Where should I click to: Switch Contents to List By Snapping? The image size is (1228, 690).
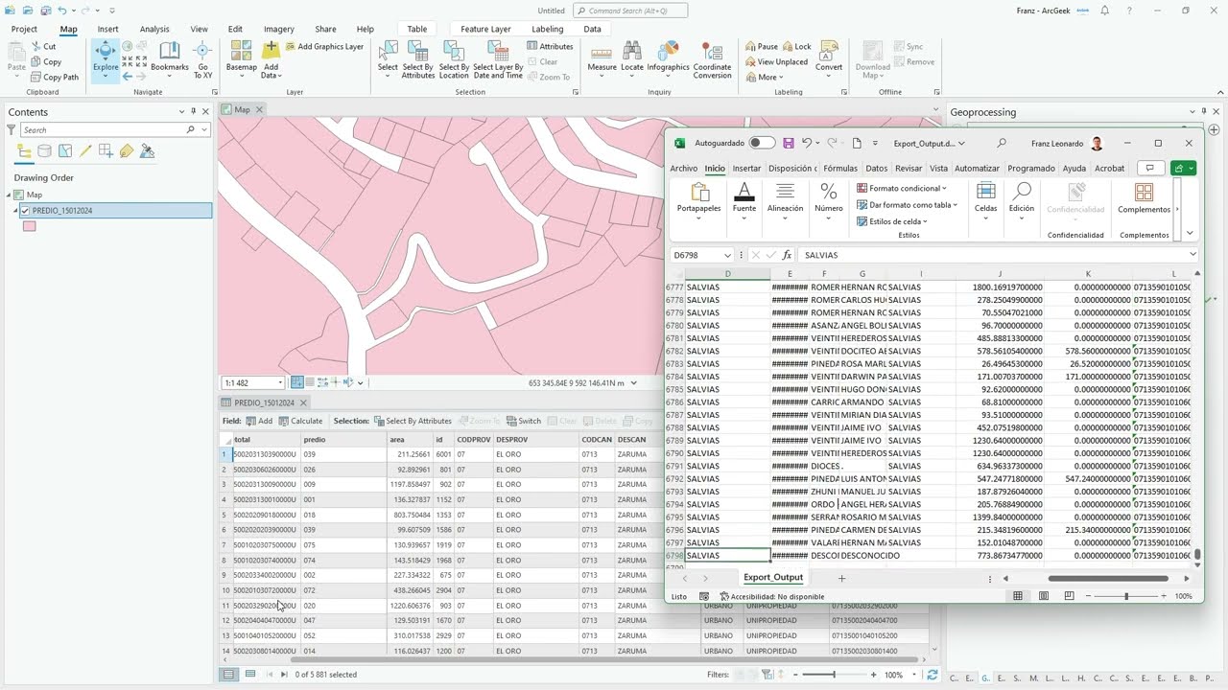[x=106, y=151]
